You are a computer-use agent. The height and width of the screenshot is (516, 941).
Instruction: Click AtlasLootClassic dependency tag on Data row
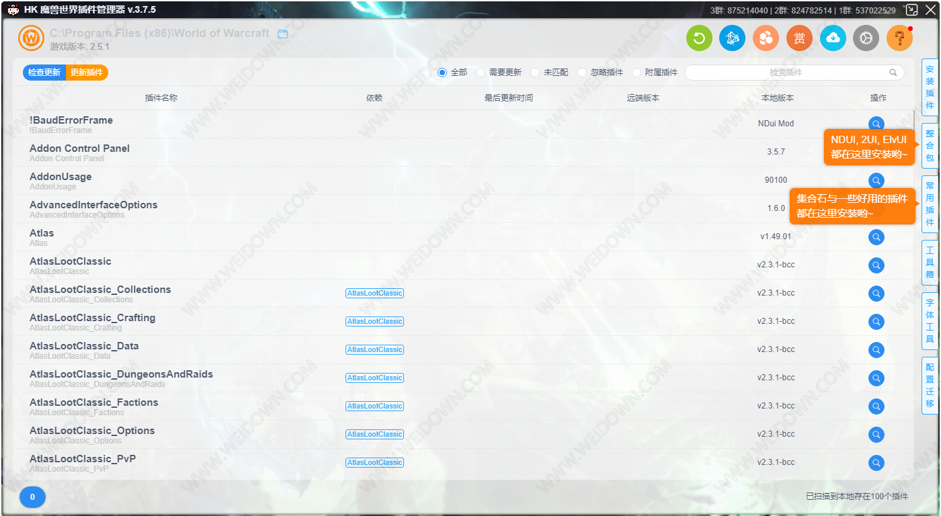(374, 350)
